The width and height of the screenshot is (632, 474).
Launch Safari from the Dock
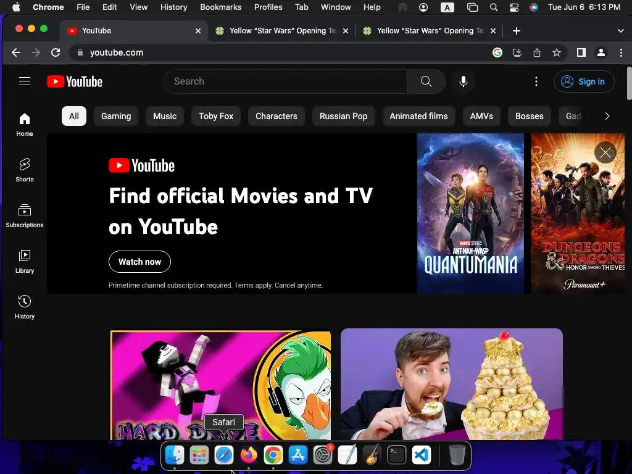coord(223,455)
